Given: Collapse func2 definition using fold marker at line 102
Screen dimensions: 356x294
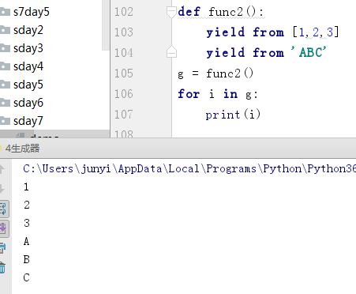Looking at the screenshot, I should coord(171,13).
